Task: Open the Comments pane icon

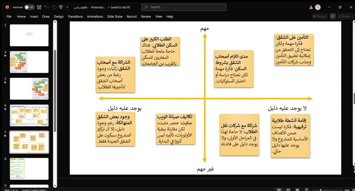Action: coord(333,16)
